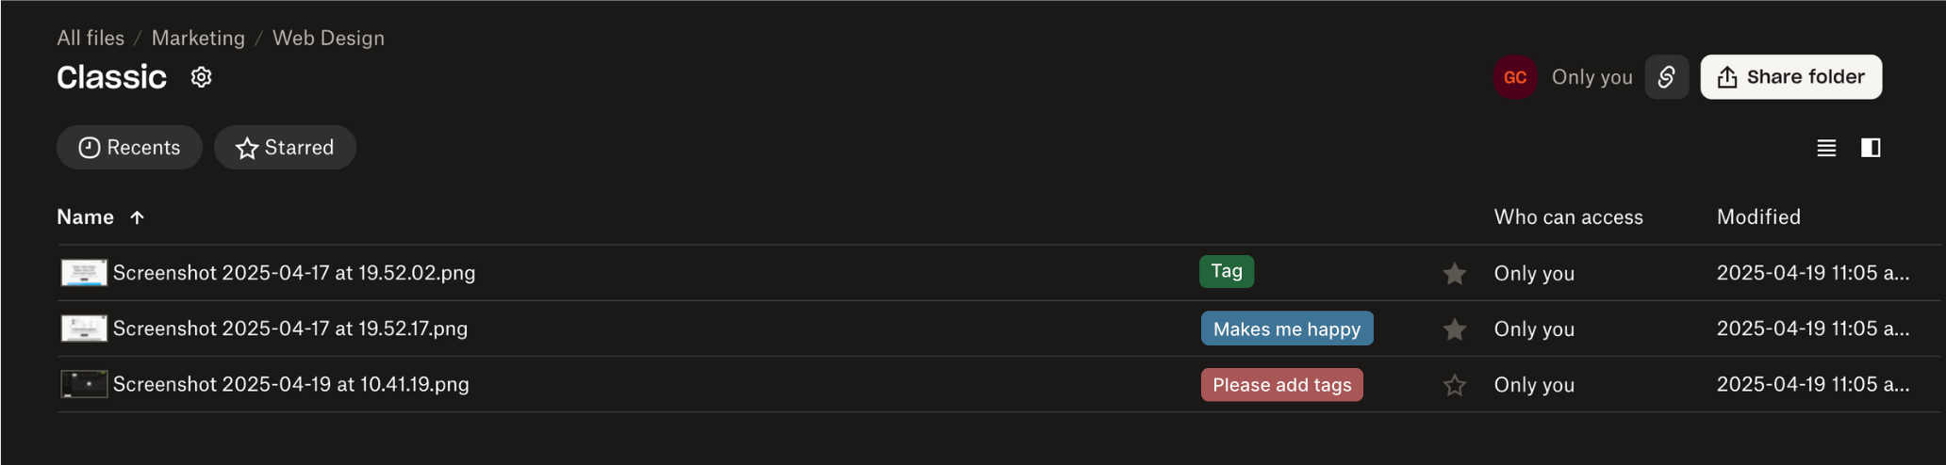Open Classic folder settings gear
The height and width of the screenshot is (465, 1946).
pyautogui.click(x=201, y=77)
